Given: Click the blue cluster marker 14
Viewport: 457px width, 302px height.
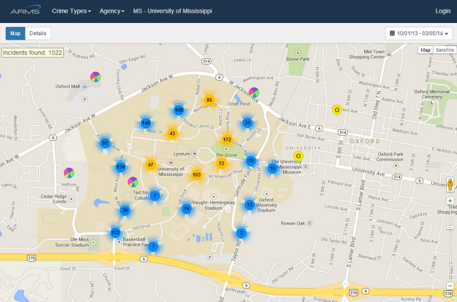Looking at the screenshot, I should point(187,209).
